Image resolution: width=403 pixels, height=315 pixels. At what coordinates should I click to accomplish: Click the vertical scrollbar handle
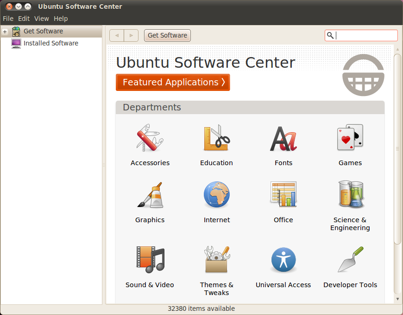coord(397,149)
